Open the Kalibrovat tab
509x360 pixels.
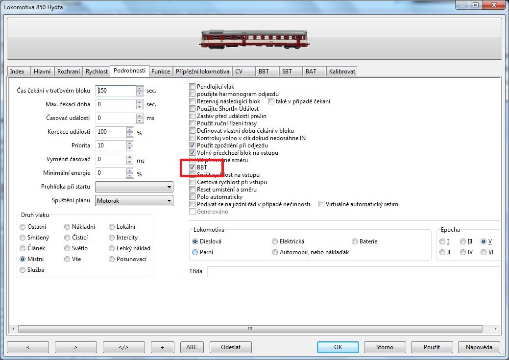[x=342, y=72]
